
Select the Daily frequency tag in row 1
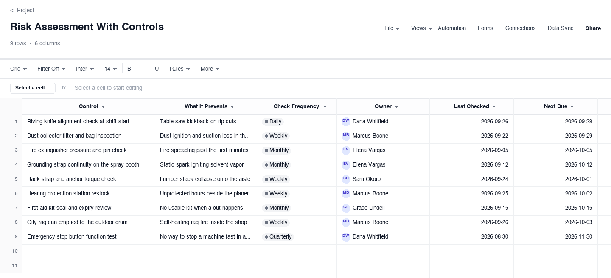(273, 122)
